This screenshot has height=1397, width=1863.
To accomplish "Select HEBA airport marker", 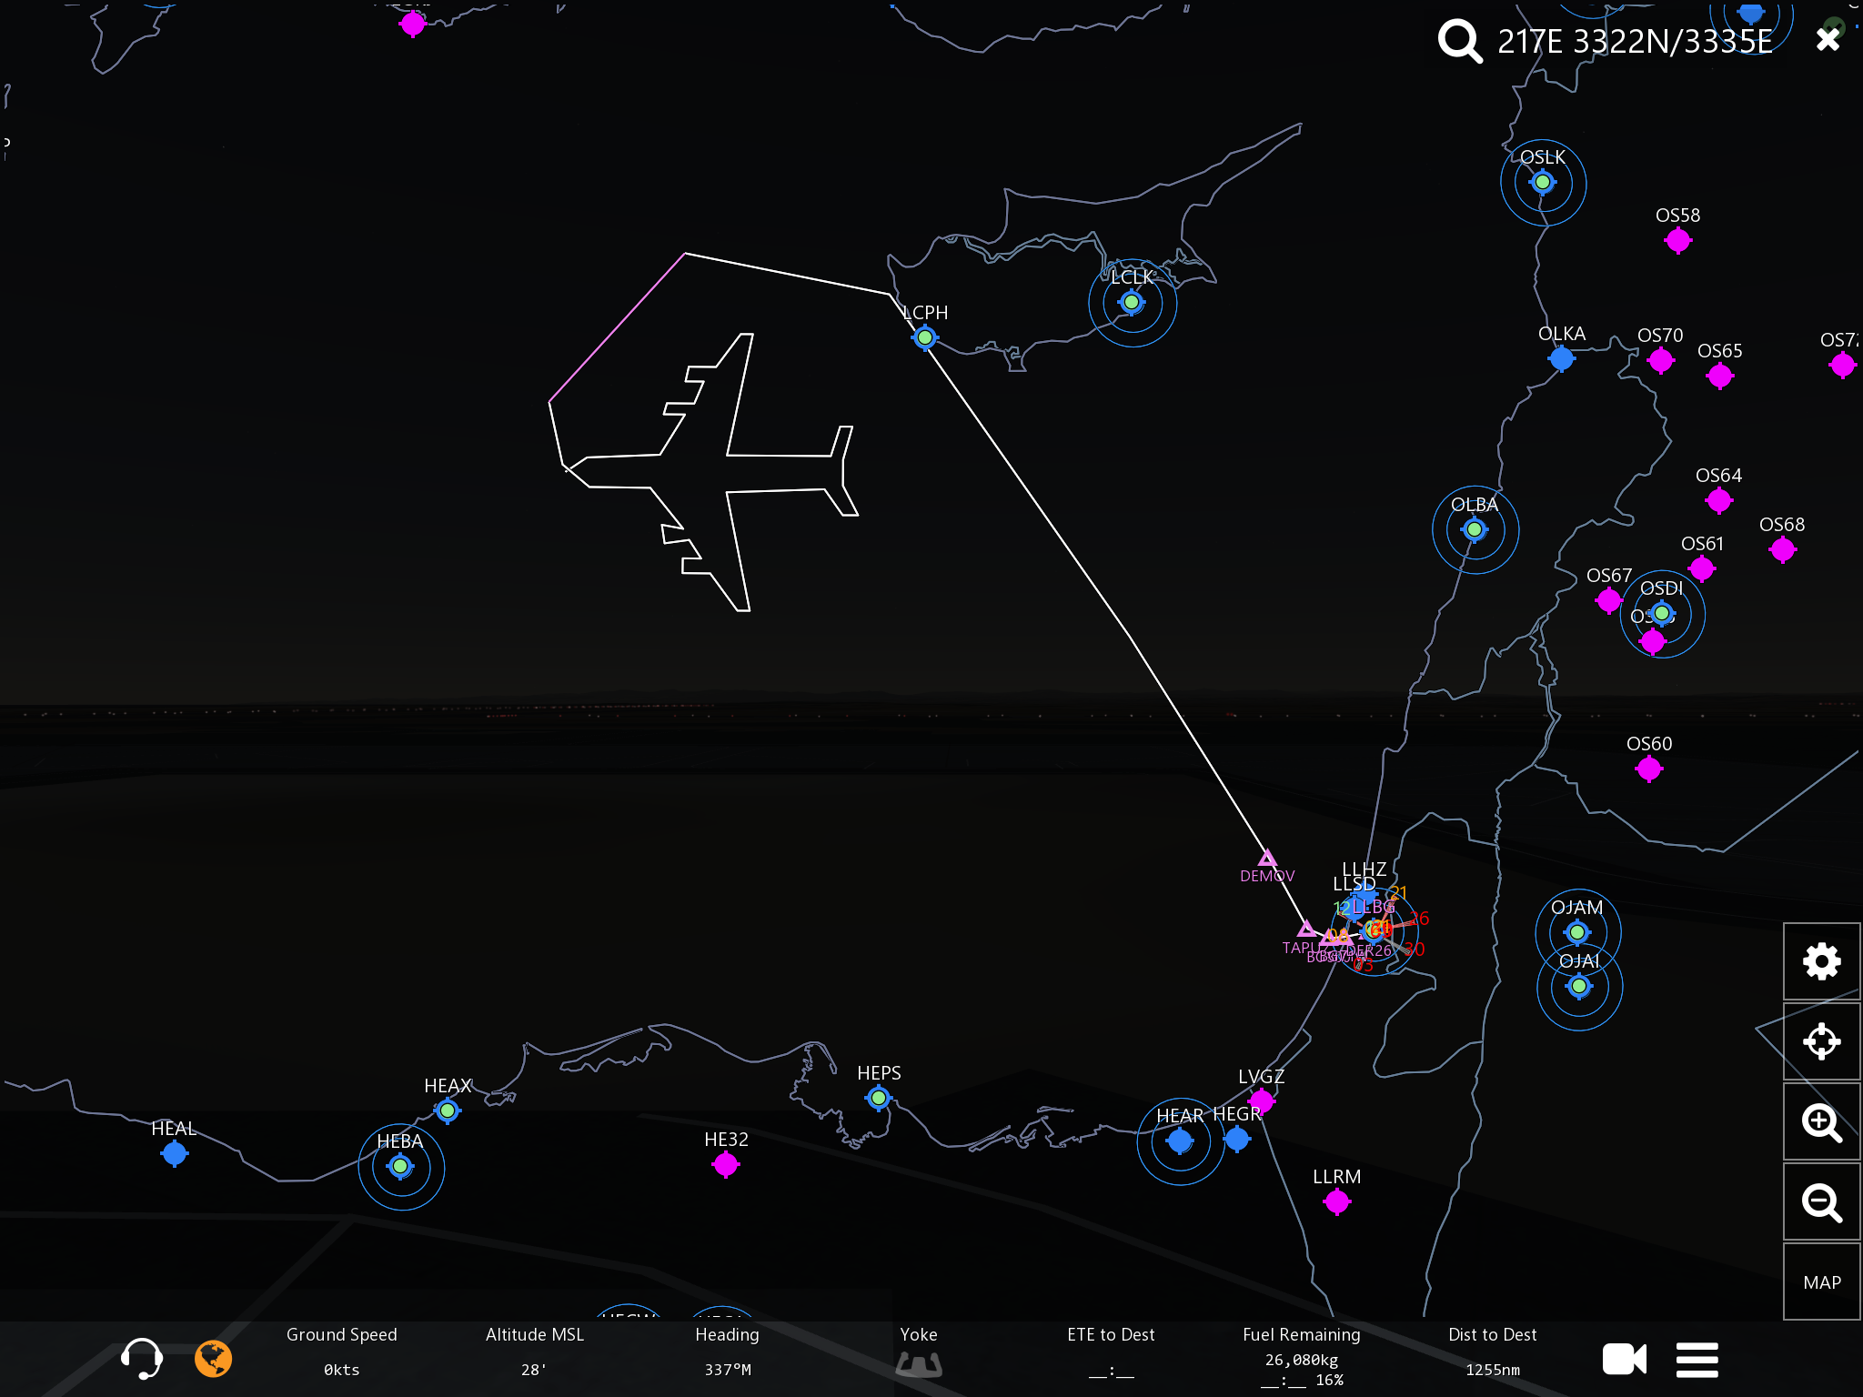I will click(x=400, y=1166).
